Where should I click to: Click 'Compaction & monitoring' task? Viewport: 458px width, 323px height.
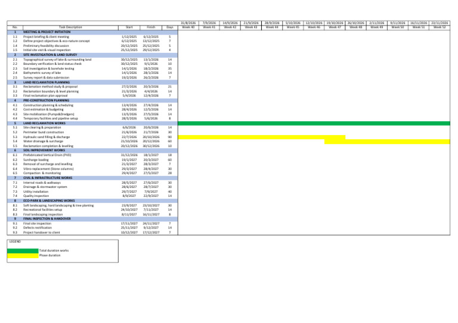click(x=42, y=173)
